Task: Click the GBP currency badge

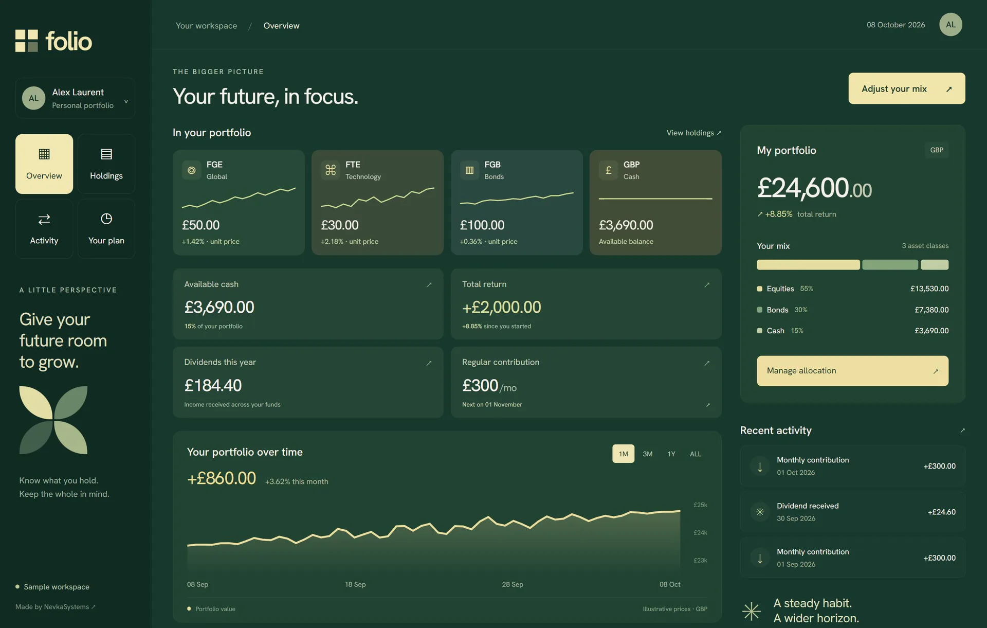Action: [937, 150]
